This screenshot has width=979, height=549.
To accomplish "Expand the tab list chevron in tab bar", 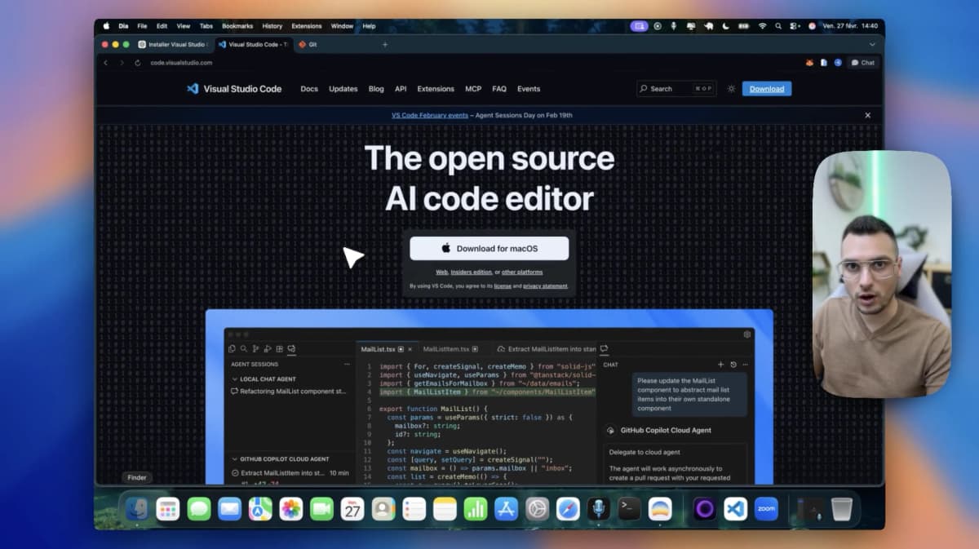I will point(871,44).
